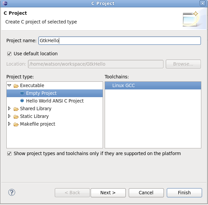Focus the Project name text field

pyautogui.click(x=120, y=41)
